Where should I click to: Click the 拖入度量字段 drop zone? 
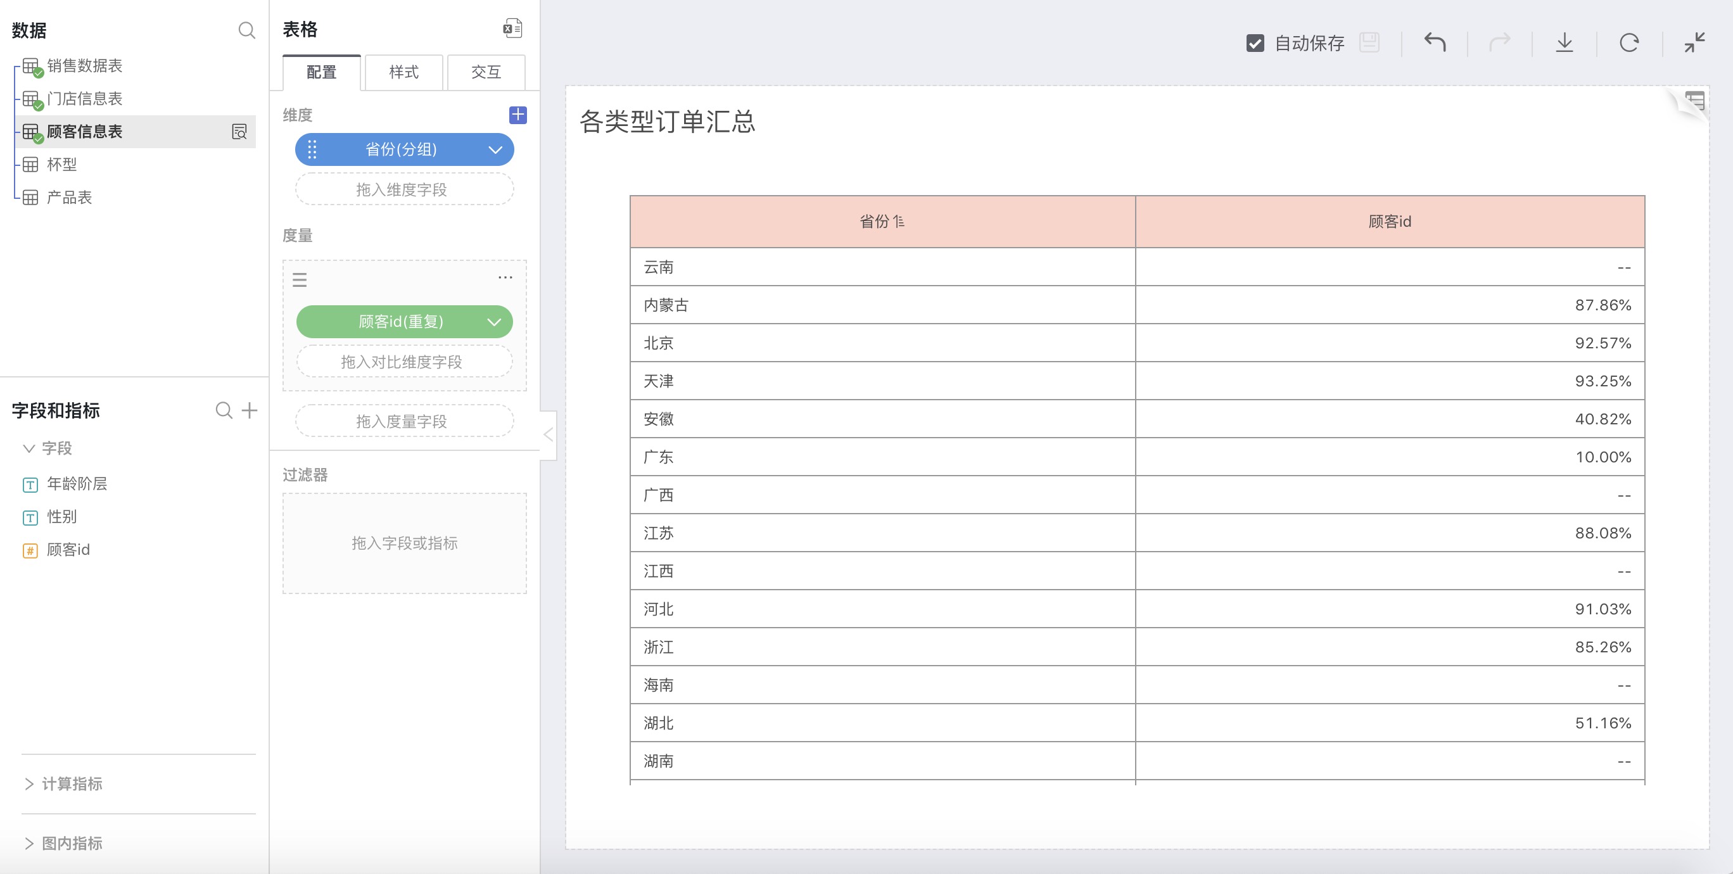point(404,421)
